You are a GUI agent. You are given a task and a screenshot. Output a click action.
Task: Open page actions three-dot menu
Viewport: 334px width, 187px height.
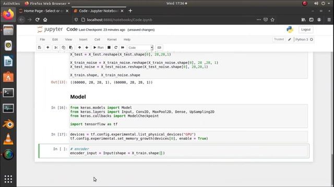[259, 20]
